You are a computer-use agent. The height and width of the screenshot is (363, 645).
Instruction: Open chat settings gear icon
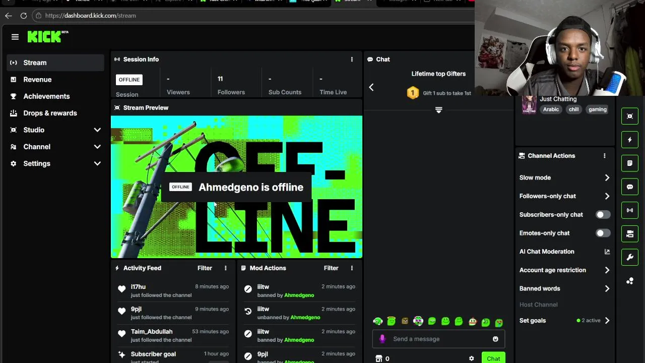(x=472, y=358)
